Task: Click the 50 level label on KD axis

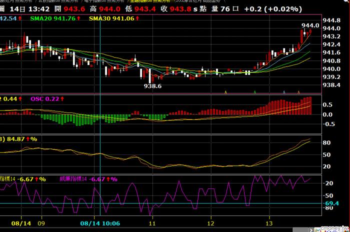Action: (327, 154)
